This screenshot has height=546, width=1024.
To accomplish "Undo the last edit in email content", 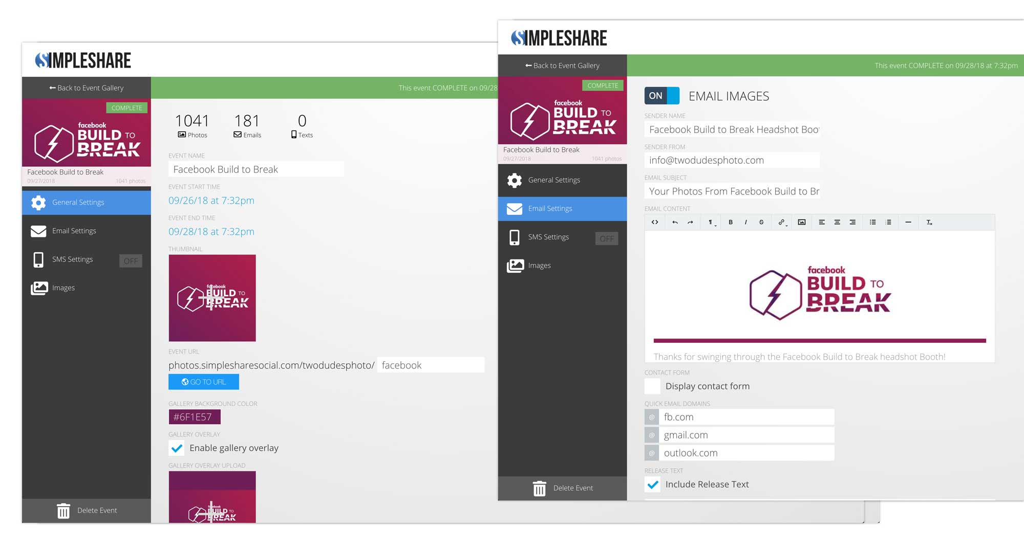I will [x=675, y=222].
